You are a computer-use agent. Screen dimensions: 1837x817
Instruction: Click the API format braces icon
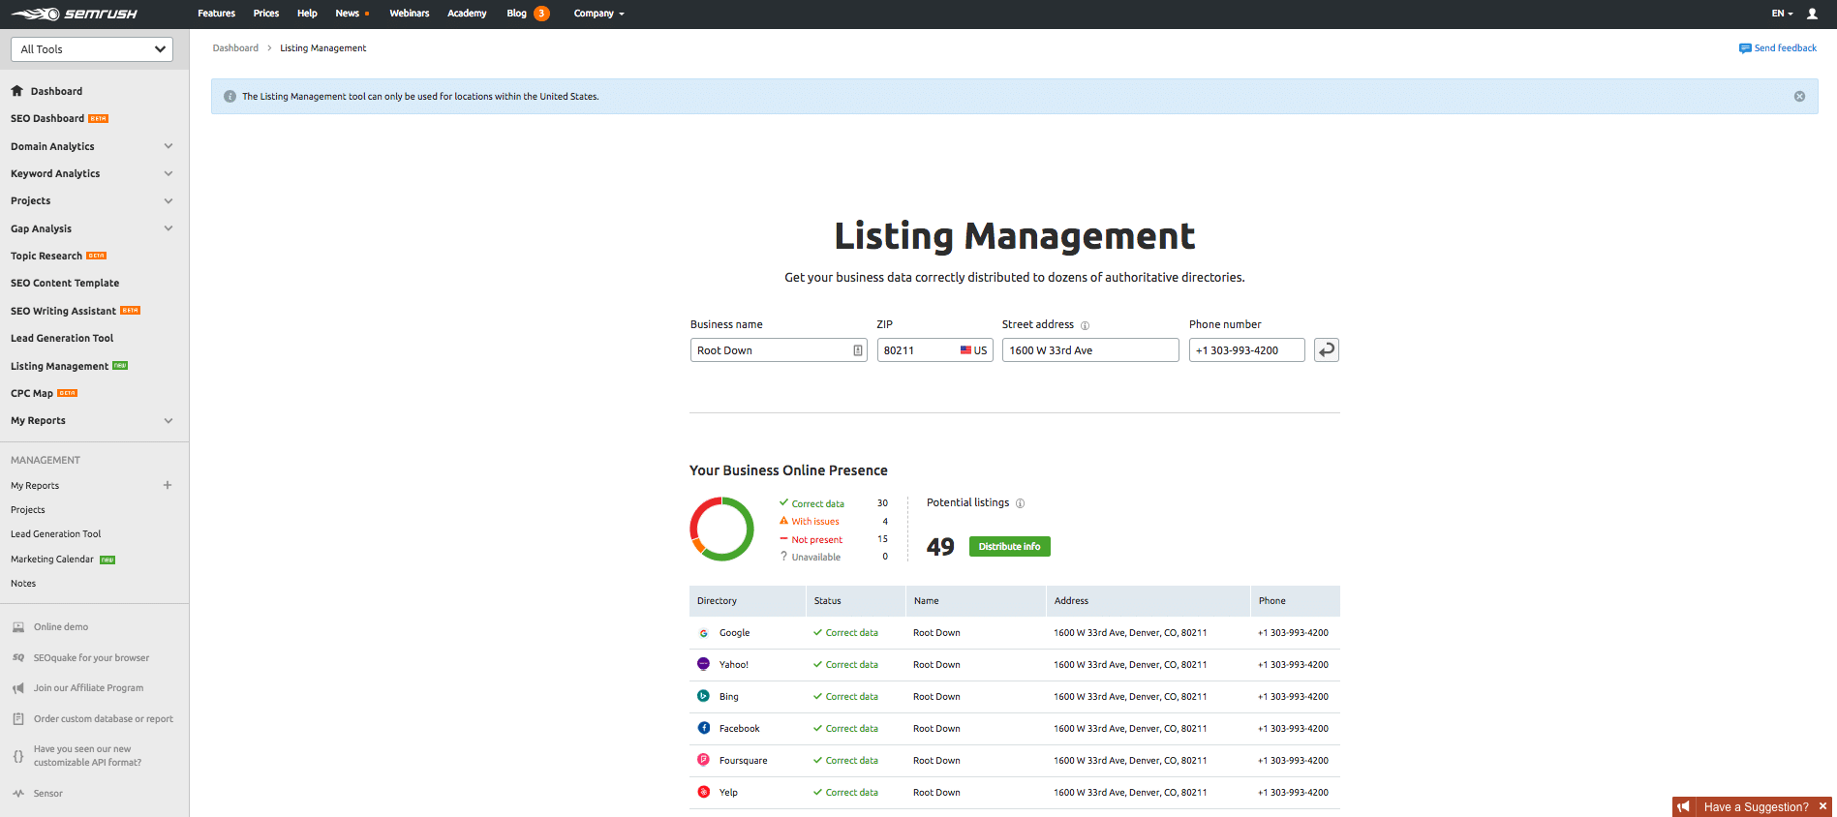[18, 756]
